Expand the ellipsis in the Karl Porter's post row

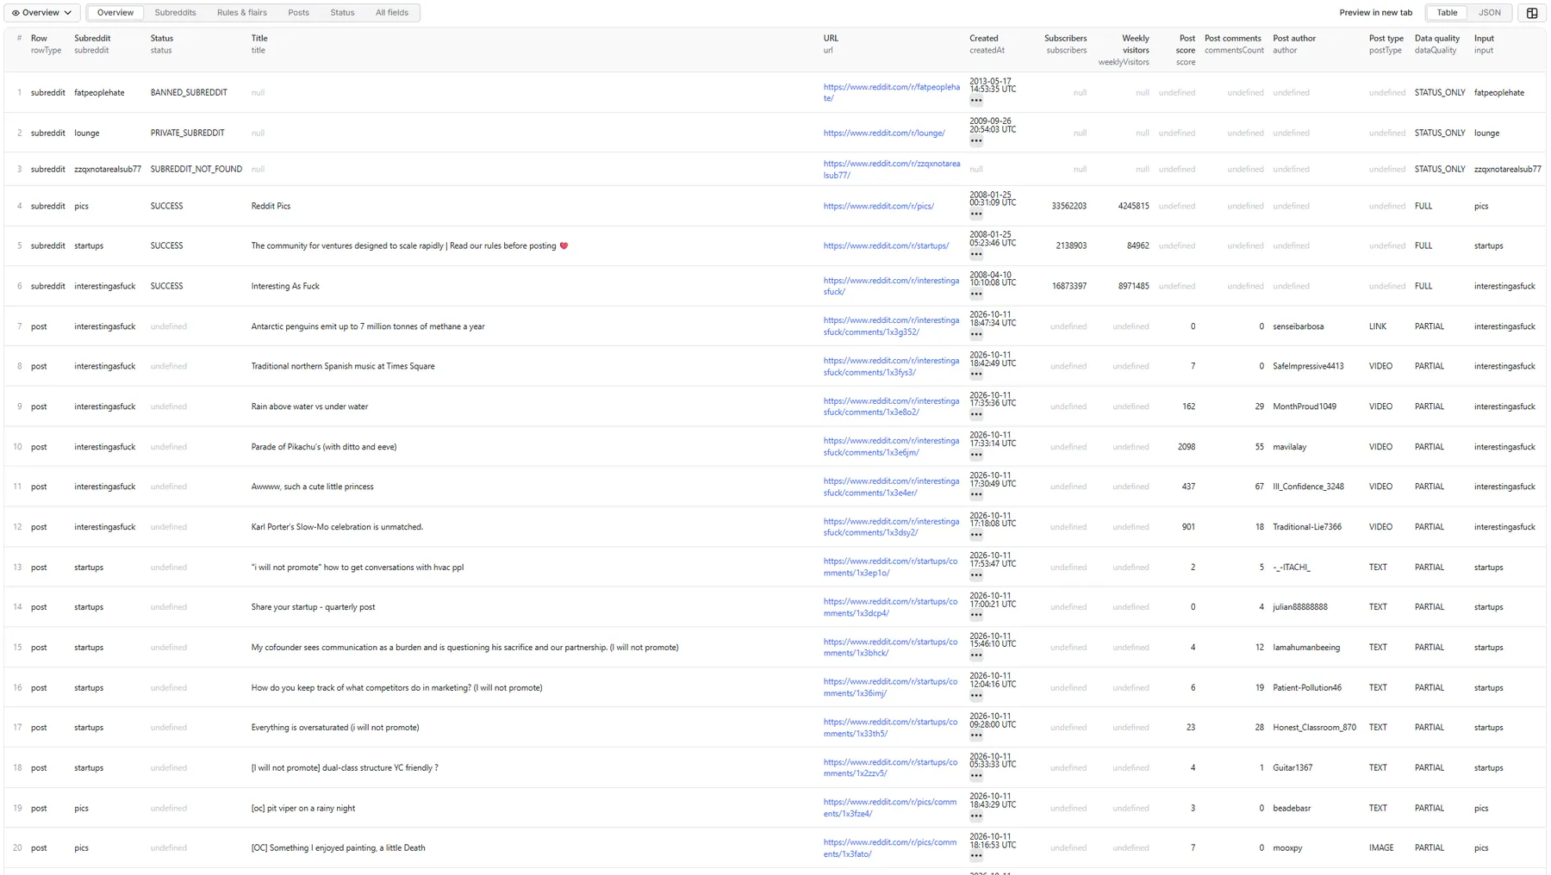click(976, 535)
